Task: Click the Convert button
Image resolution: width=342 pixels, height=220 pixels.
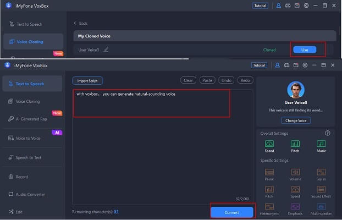Action: pyautogui.click(x=232, y=212)
